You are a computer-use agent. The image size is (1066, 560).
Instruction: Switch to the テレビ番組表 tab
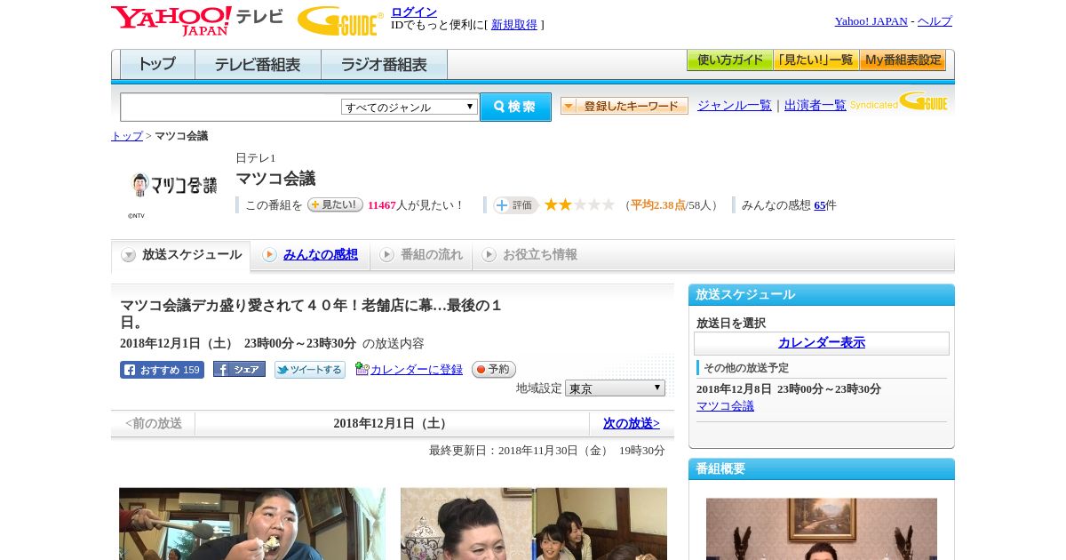click(258, 64)
